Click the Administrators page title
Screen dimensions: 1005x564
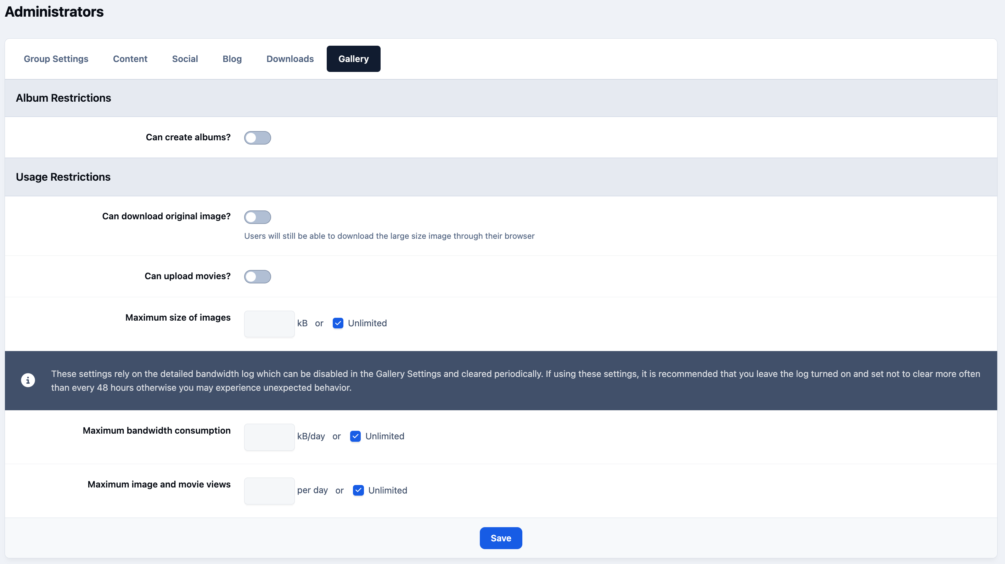pyautogui.click(x=54, y=12)
